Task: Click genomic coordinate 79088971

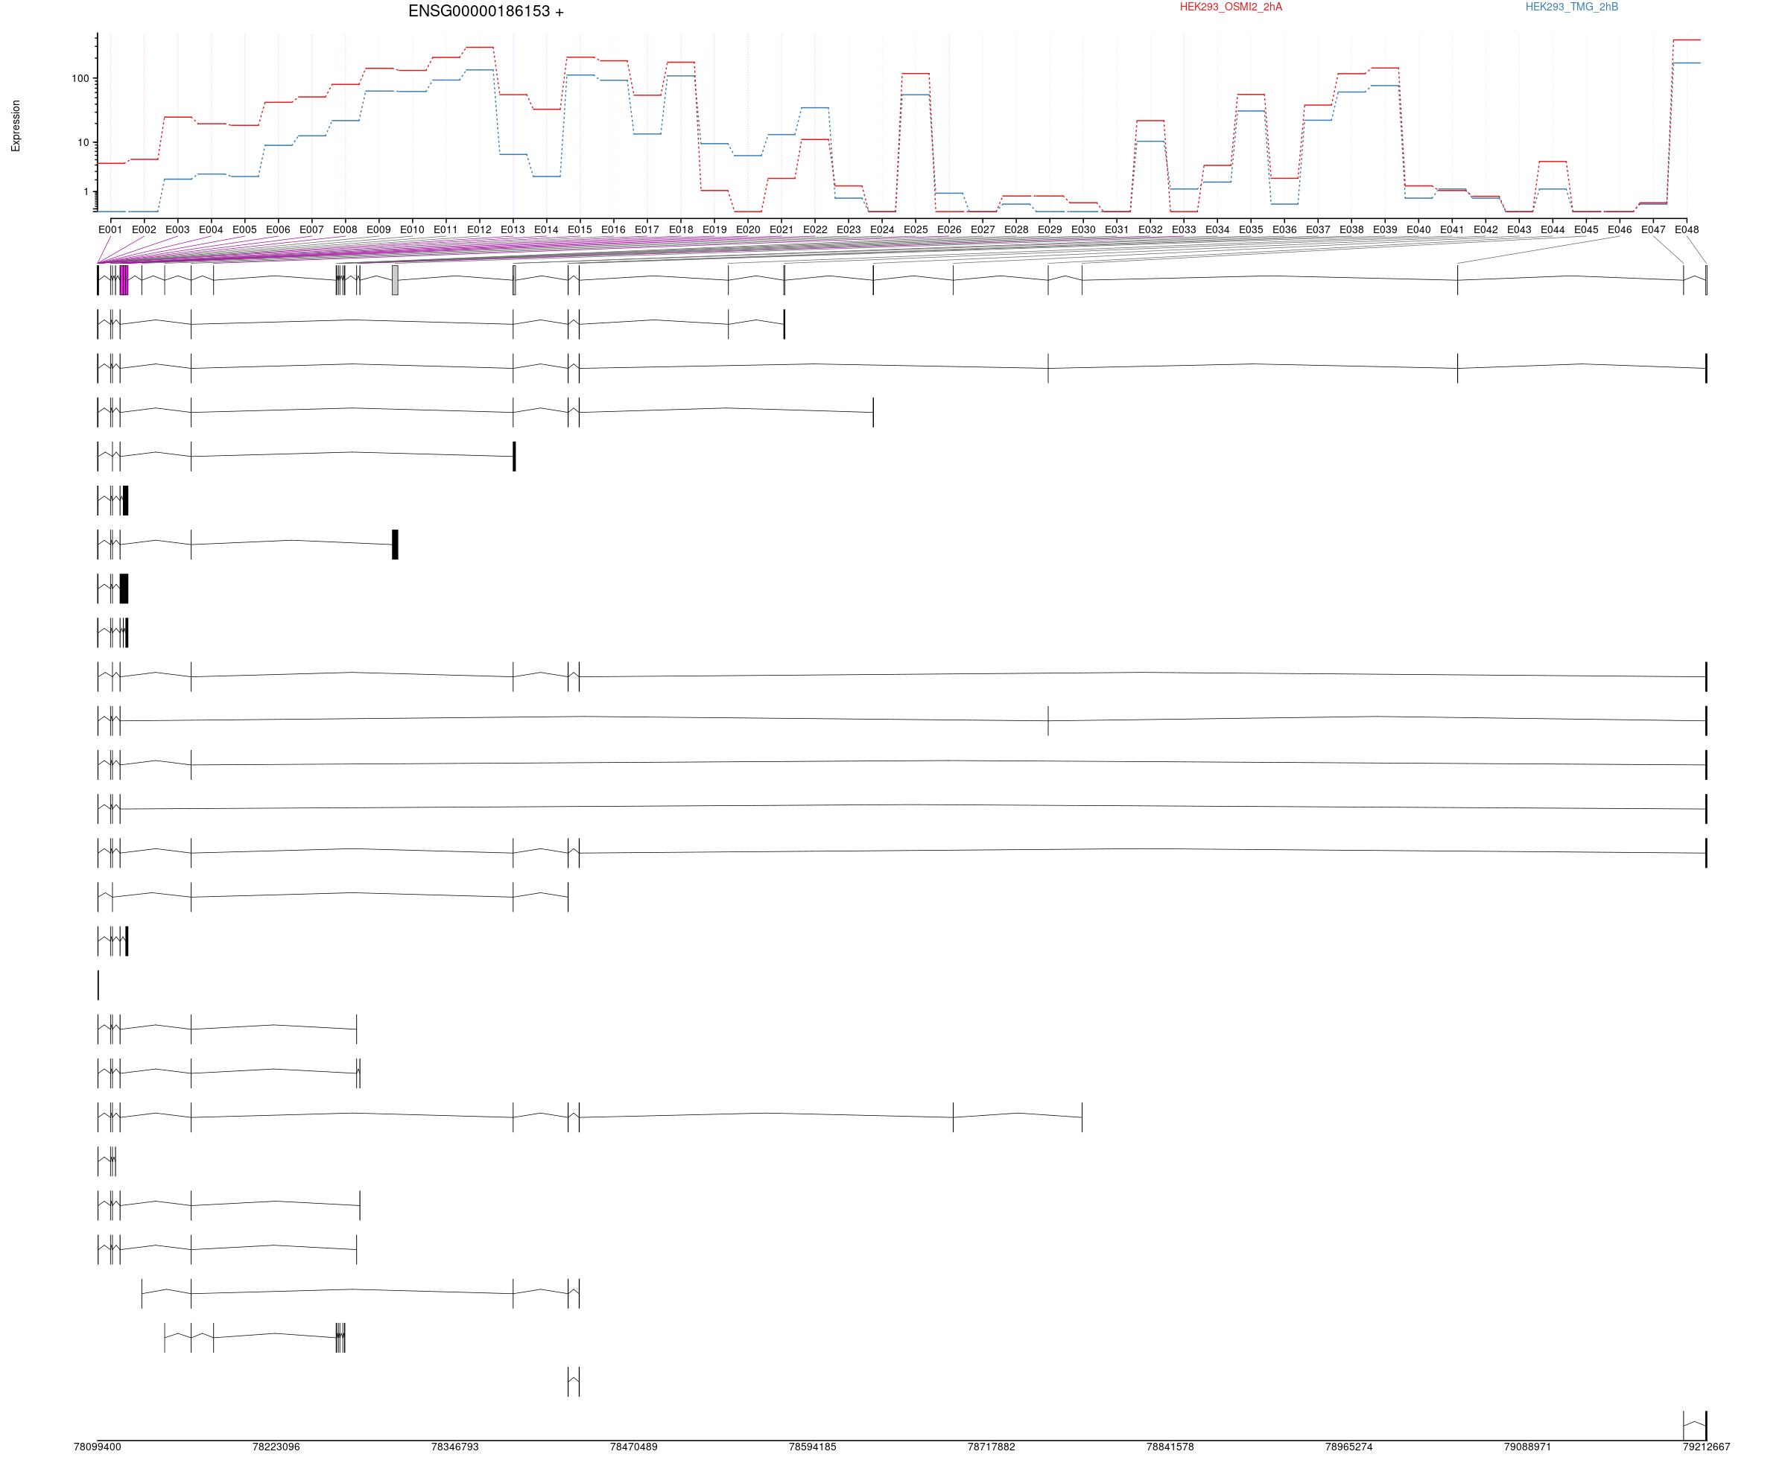Action: (x=1527, y=1447)
